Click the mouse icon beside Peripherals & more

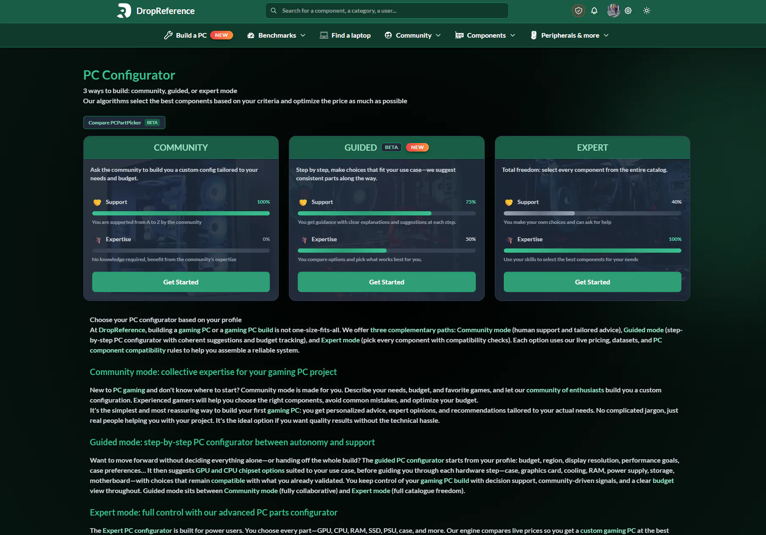(x=534, y=35)
